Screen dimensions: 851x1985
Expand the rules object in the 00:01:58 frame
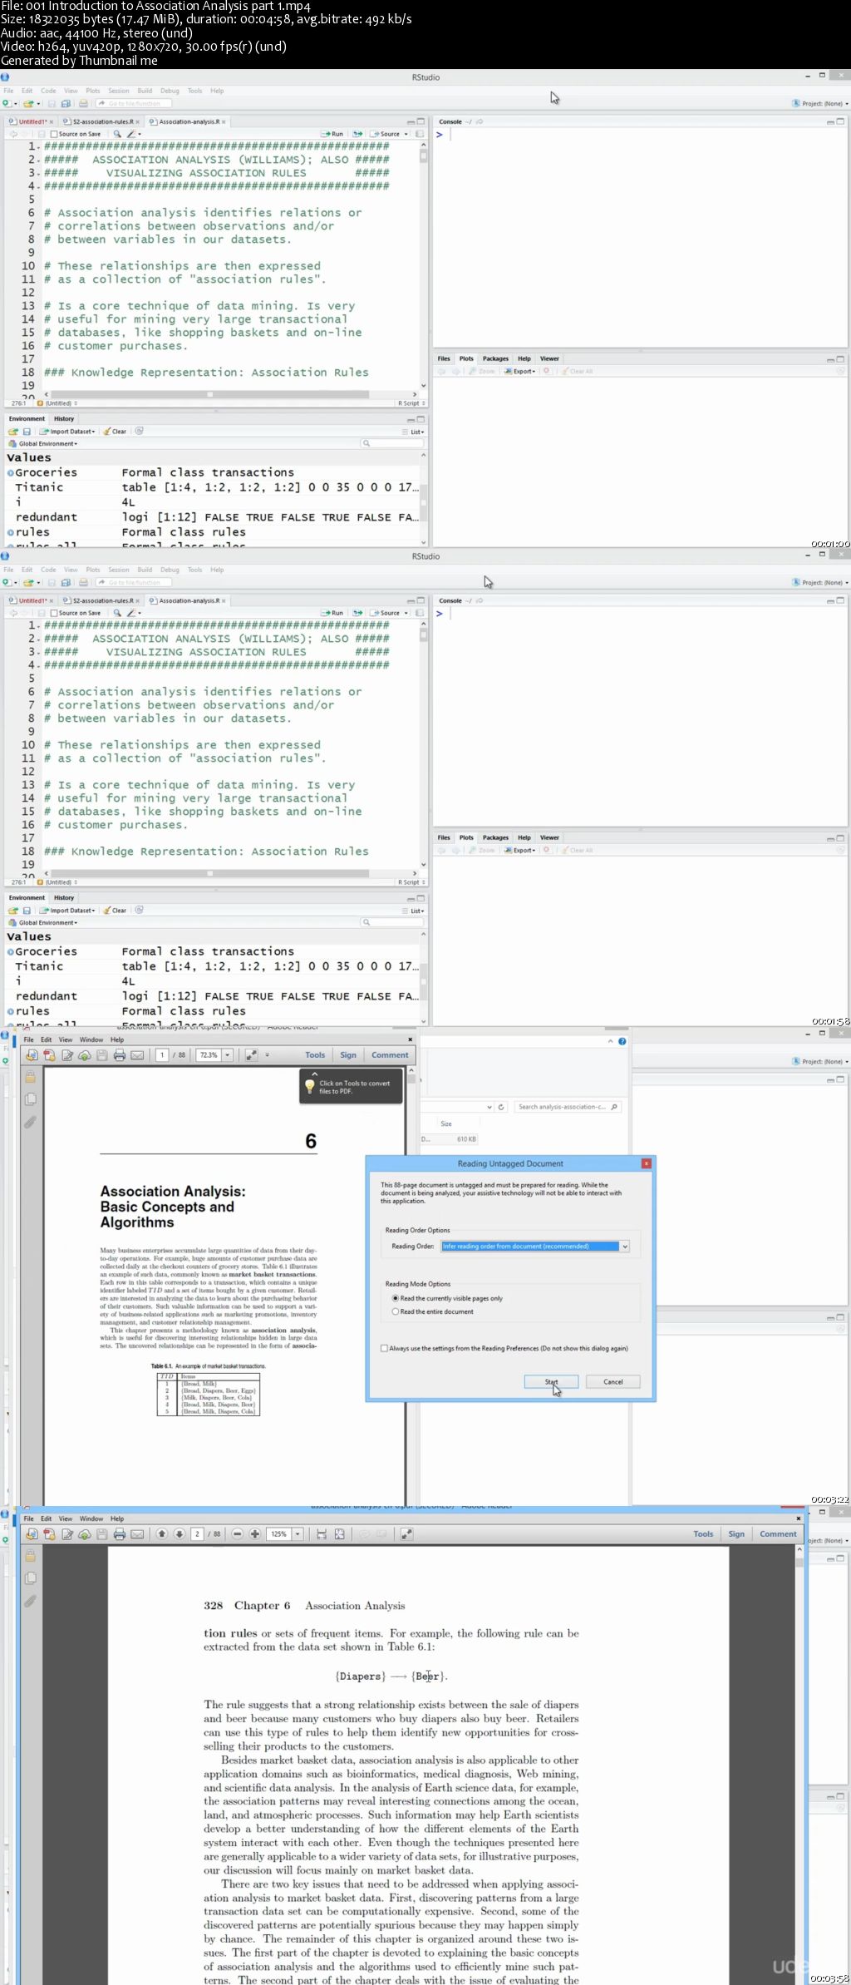click(x=11, y=1011)
